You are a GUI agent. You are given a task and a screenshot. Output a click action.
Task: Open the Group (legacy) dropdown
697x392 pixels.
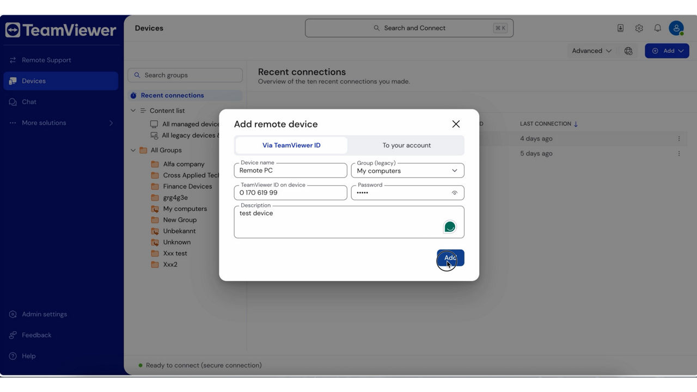pyautogui.click(x=407, y=170)
